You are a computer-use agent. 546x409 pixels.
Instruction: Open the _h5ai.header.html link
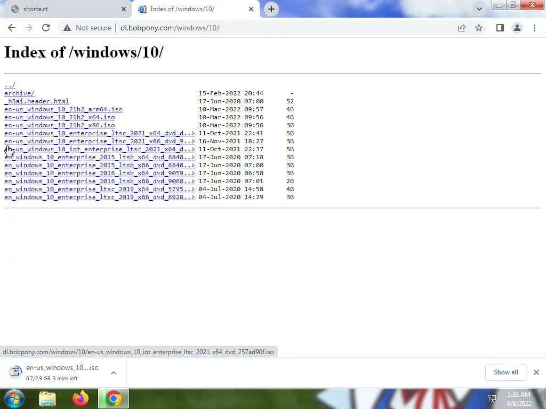click(37, 101)
